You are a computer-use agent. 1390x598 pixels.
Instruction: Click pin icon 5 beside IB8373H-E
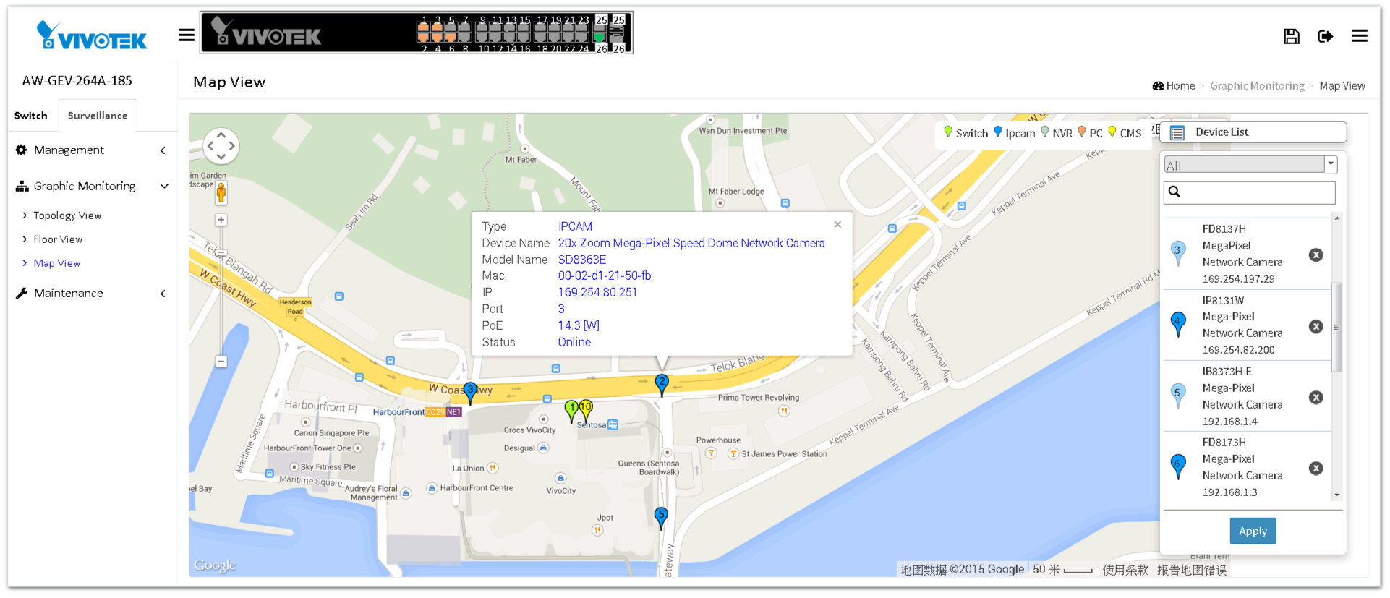click(1178, 396)
